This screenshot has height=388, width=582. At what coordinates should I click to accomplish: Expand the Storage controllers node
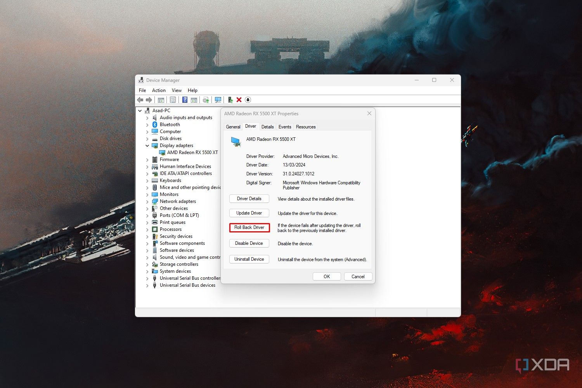pos(147,264)
